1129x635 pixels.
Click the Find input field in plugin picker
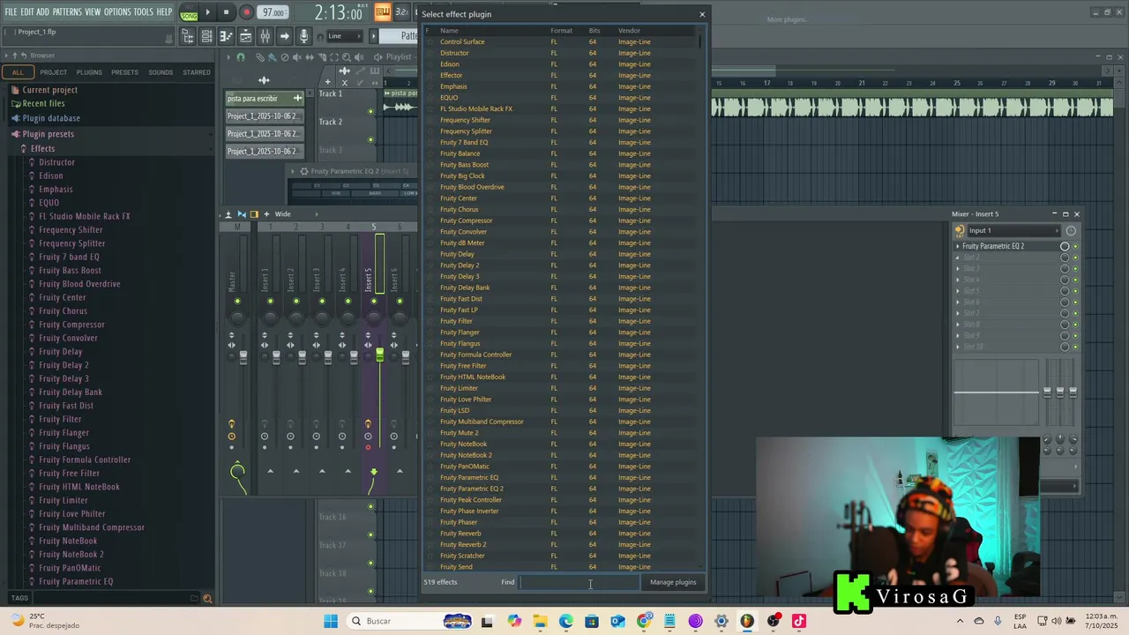[x=579, y=582]
